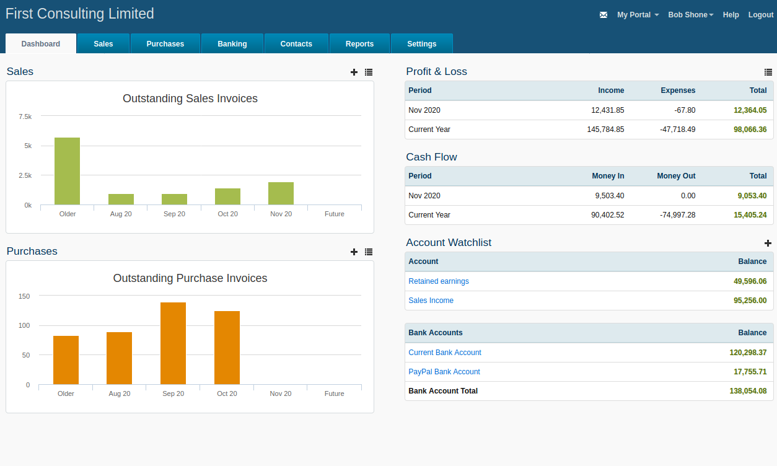Switch to the Banking tab
Image resolution: width=777 pixels, height=466 pixels.
232,43
